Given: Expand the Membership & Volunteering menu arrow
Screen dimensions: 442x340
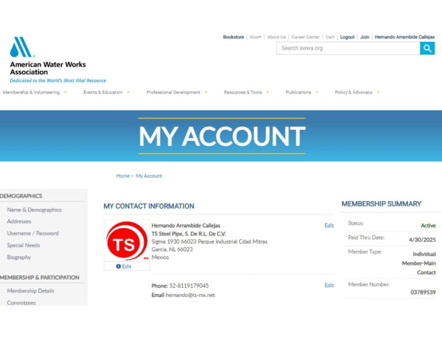Looking at the screenshot, I should pos(65,92).
